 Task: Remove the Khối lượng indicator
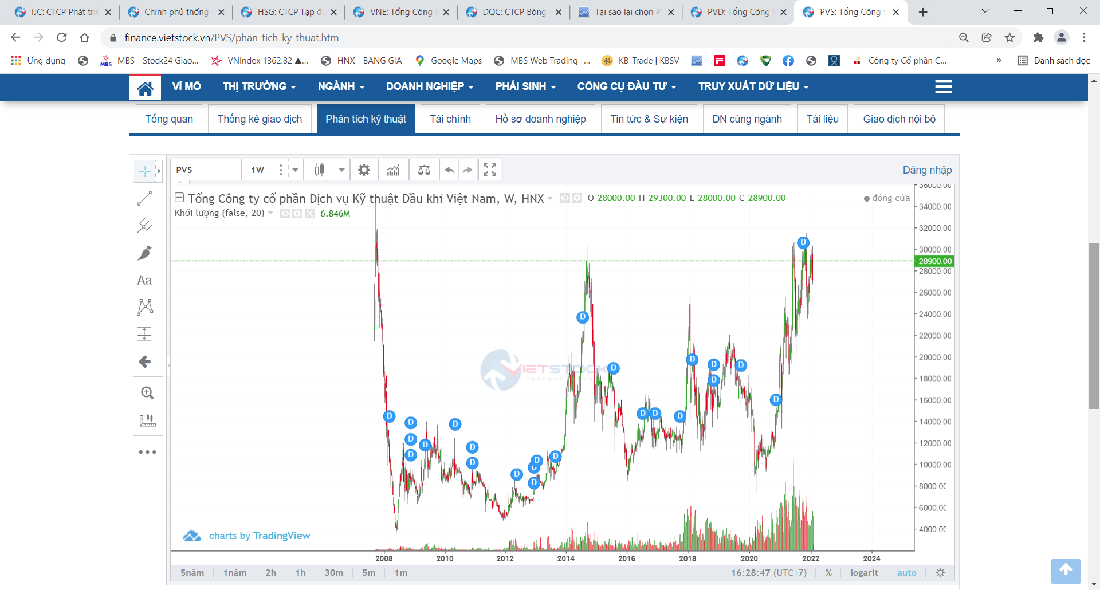coord(309,214)
